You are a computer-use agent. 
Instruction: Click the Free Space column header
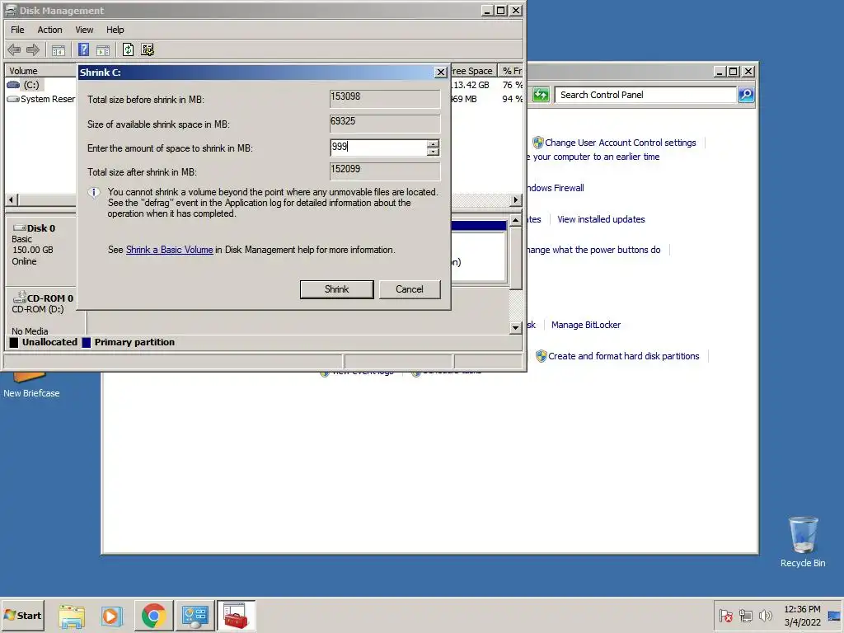tap(472, 71)
